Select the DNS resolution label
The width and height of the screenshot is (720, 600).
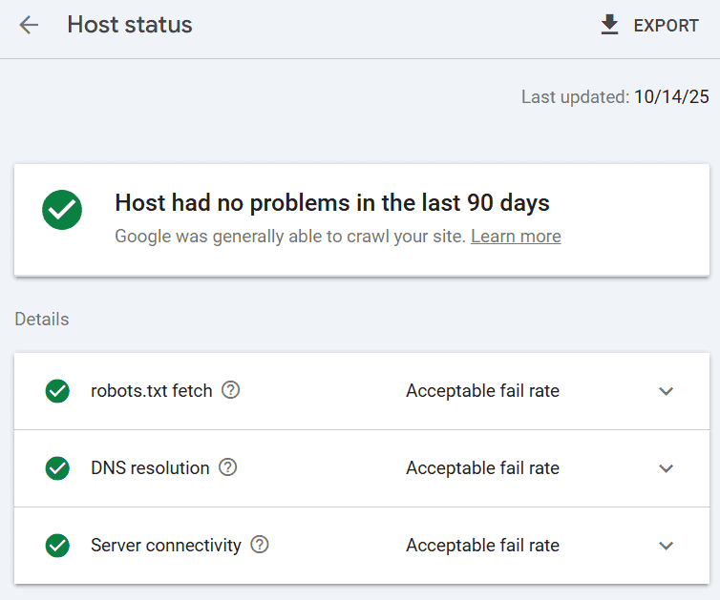point(150,467)
